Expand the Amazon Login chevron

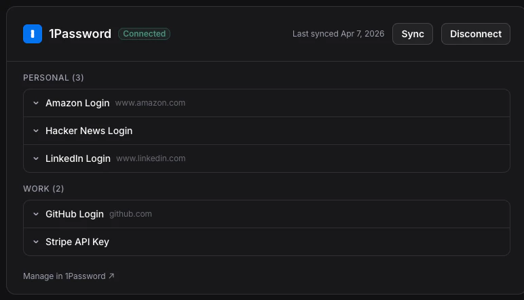(x=36, y=103)
